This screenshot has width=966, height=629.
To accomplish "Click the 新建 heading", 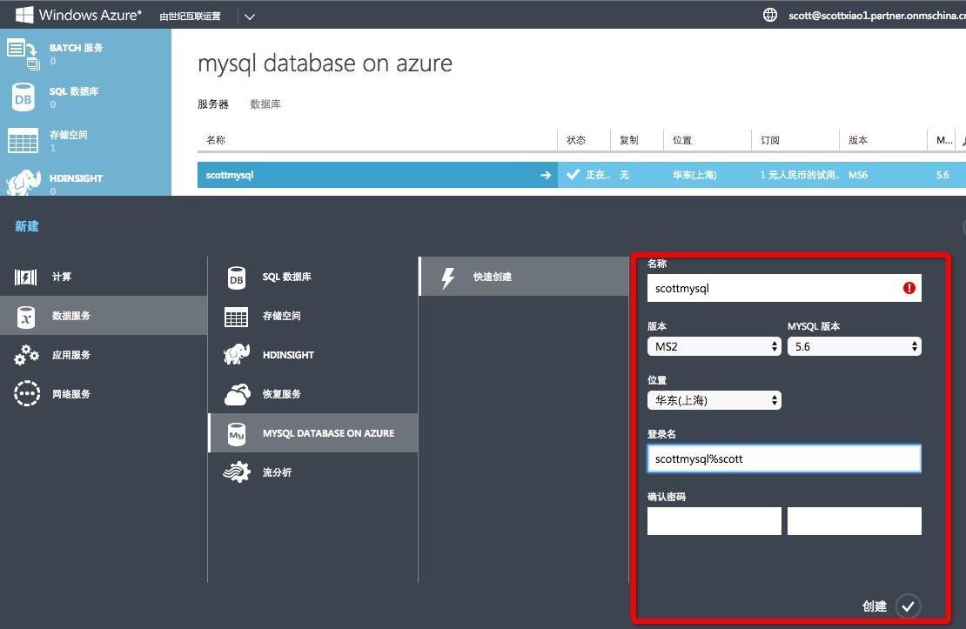I will (26, 226).
